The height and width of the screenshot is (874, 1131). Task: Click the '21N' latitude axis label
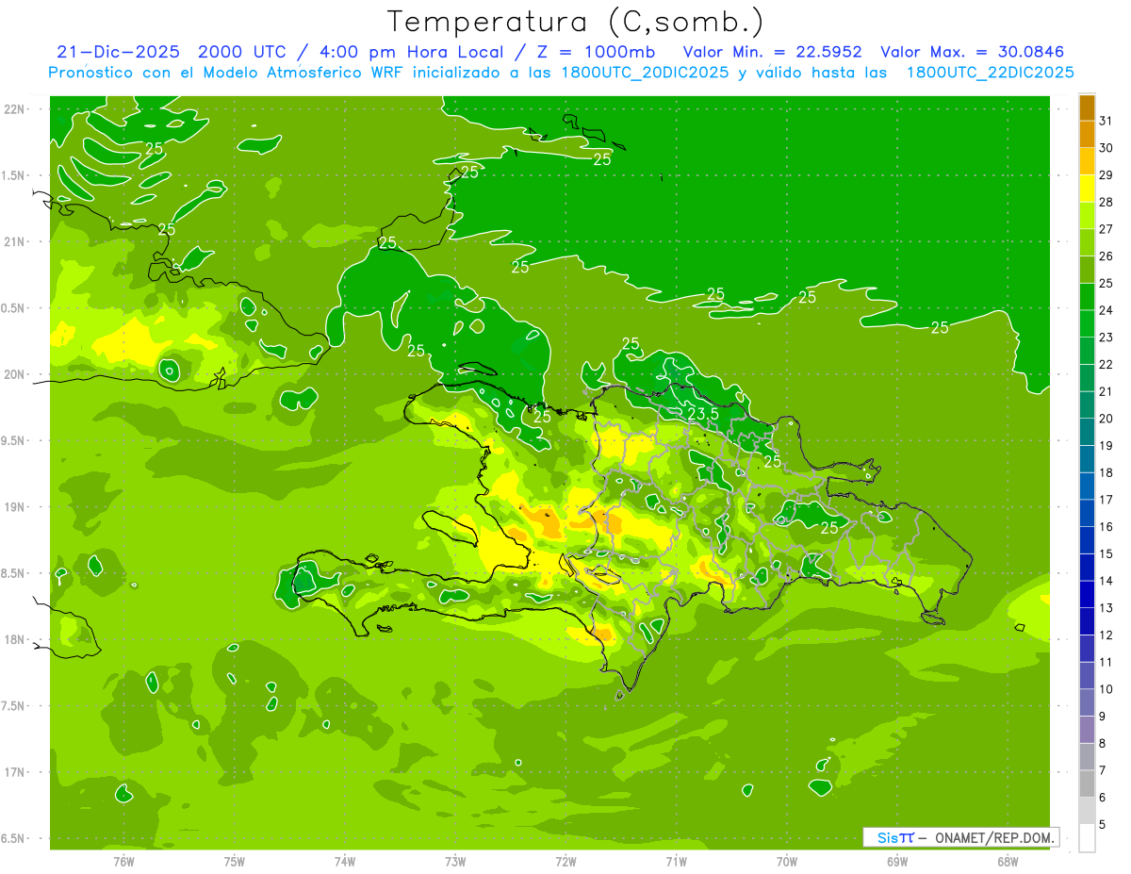coord(14,241)
